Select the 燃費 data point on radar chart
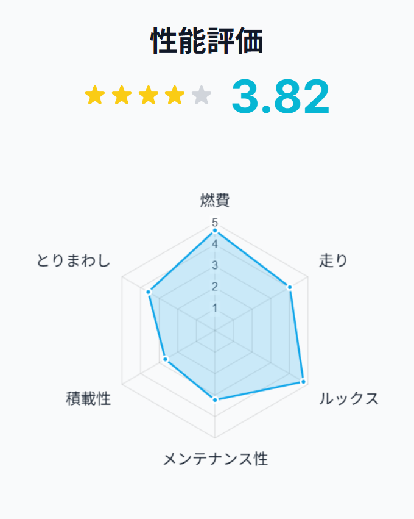 click(215, 231)
